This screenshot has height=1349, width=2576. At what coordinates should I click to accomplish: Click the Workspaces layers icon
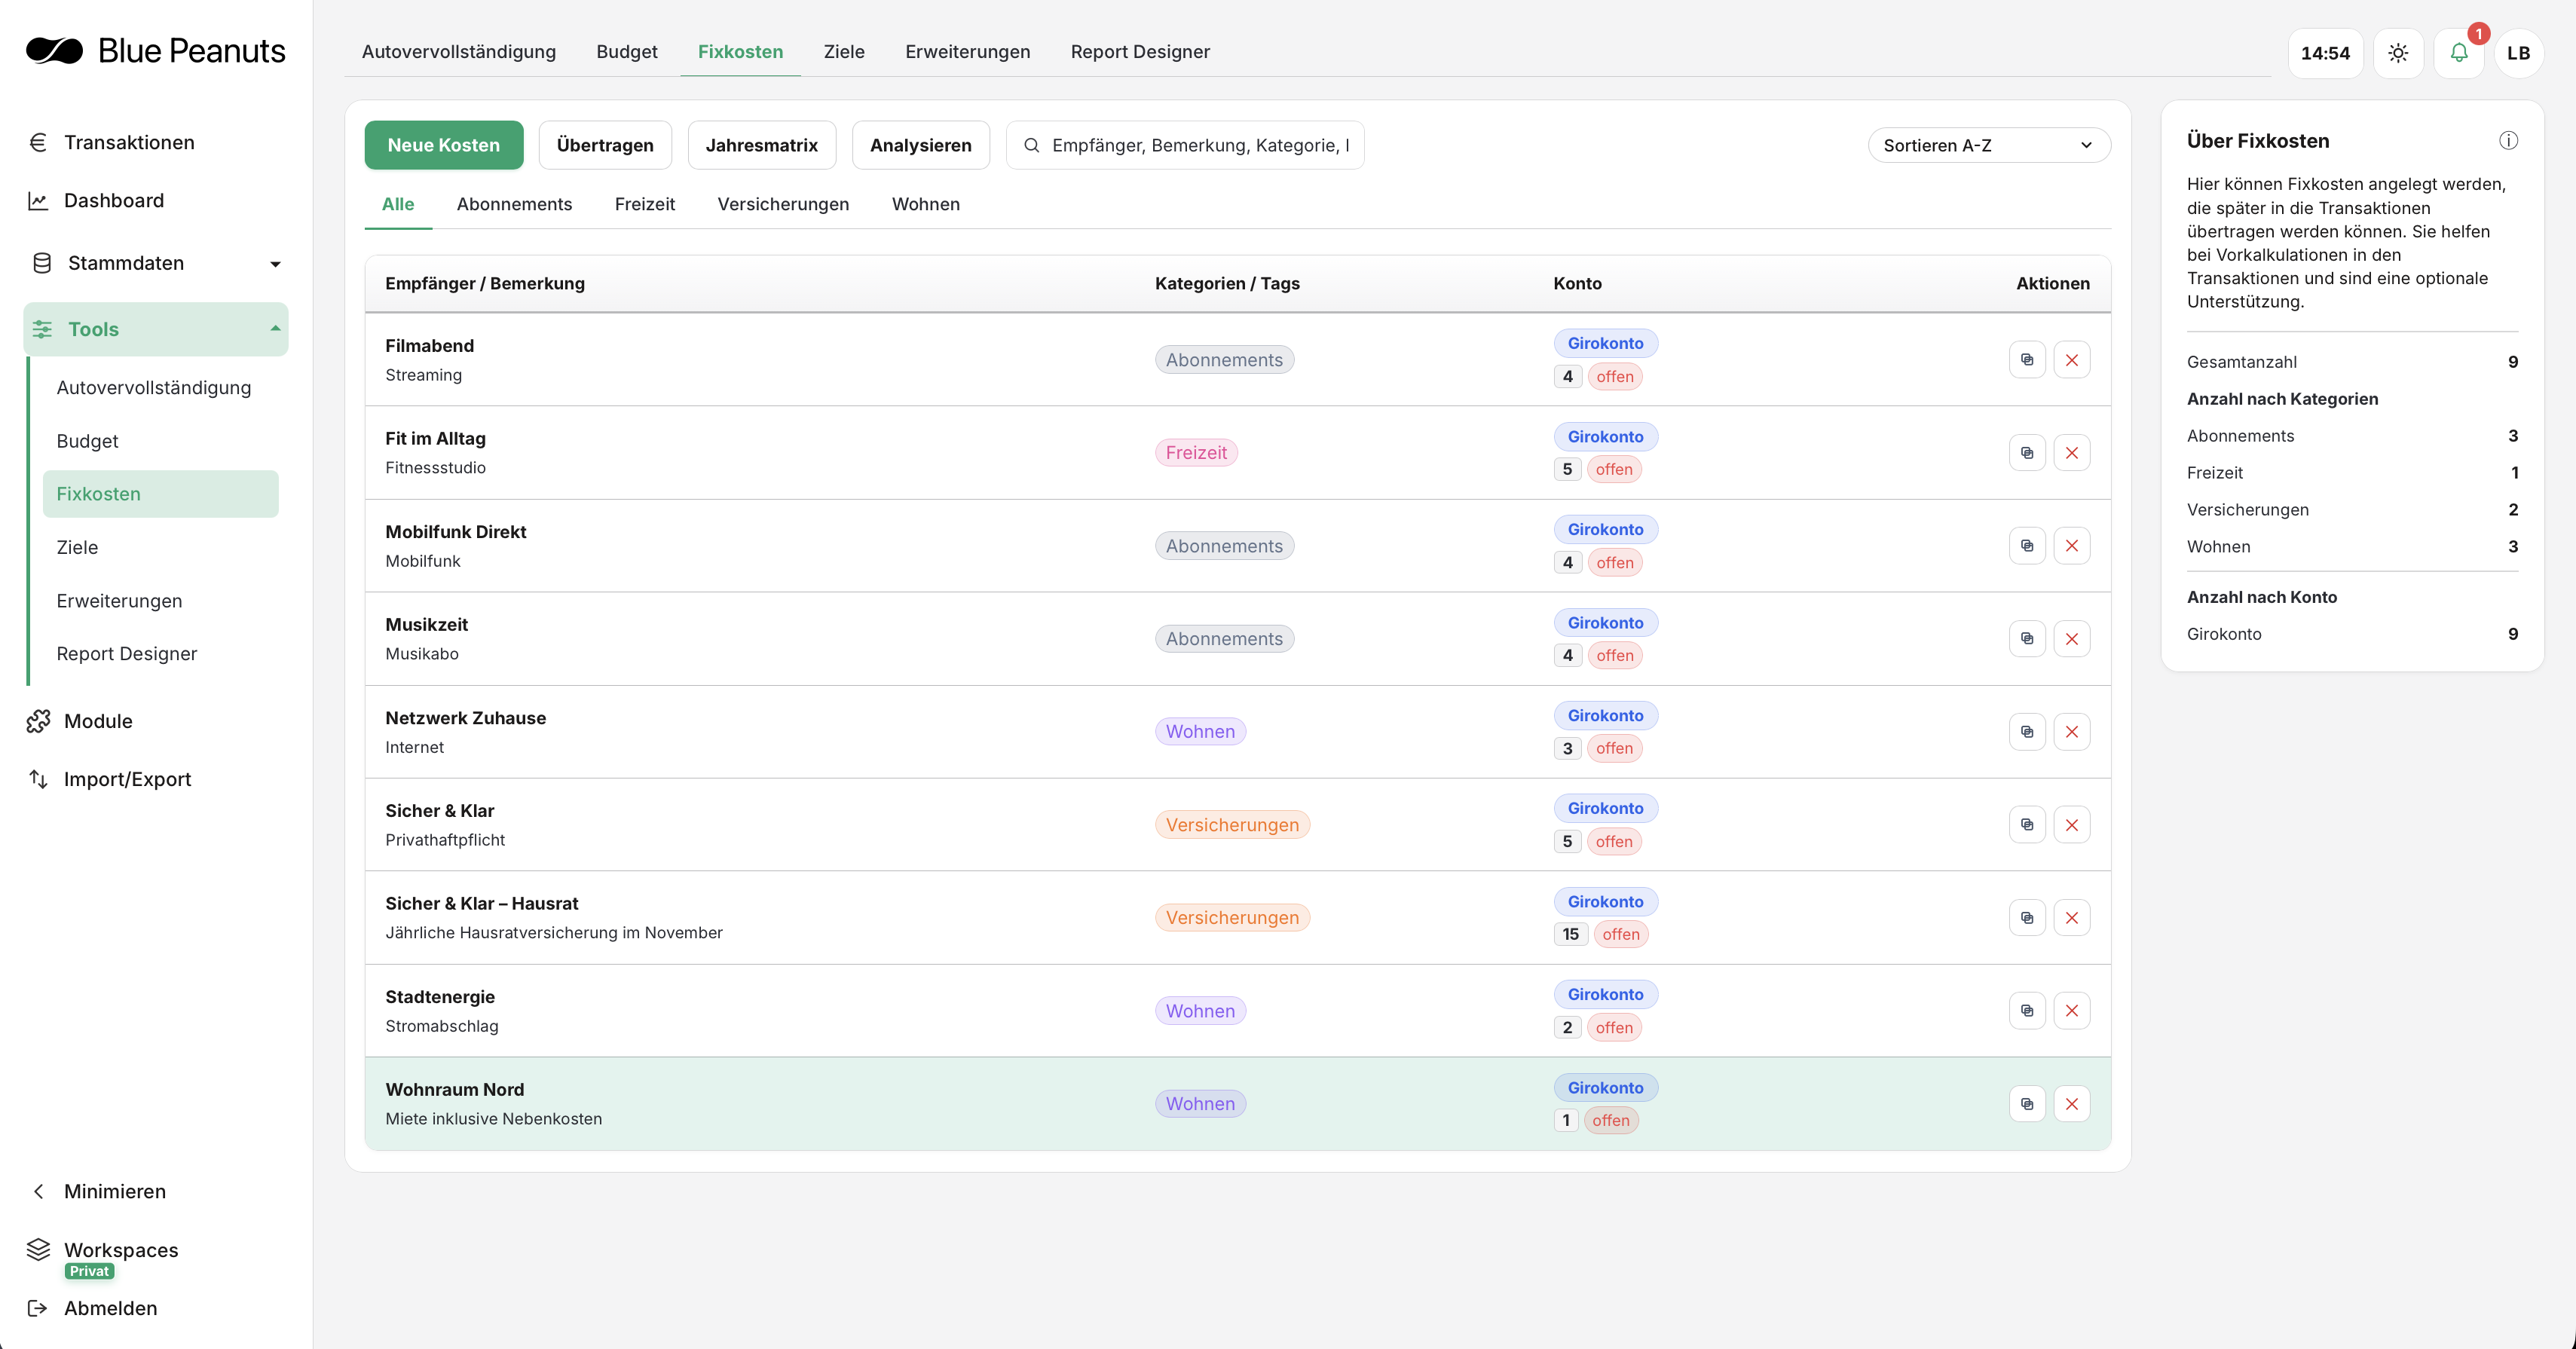pos(38,1250)
